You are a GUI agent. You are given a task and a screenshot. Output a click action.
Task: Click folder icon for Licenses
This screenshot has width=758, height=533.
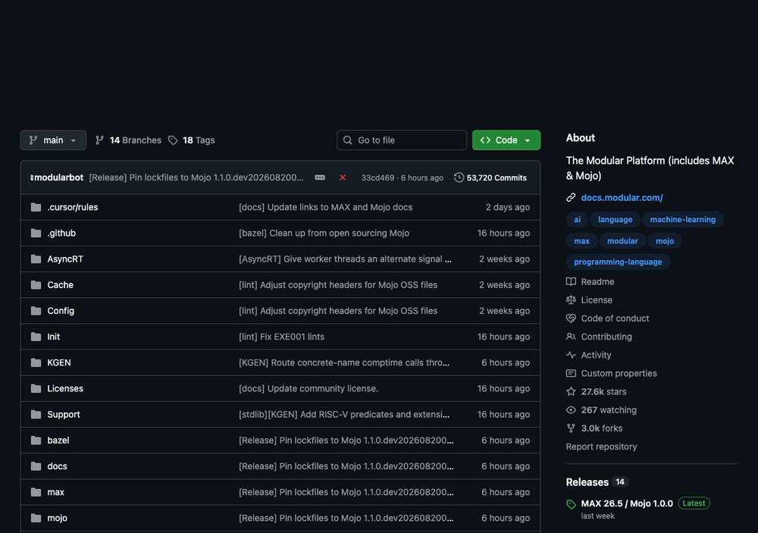(x=36, y=388)
